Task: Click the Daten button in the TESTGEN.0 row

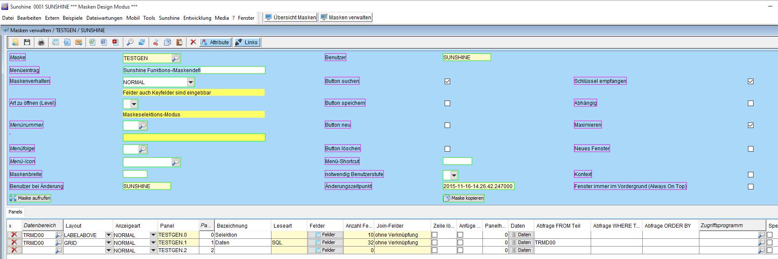Action: pos(521,235)
